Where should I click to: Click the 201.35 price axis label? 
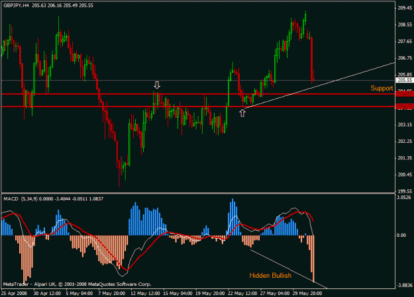(x=405, y=158)
